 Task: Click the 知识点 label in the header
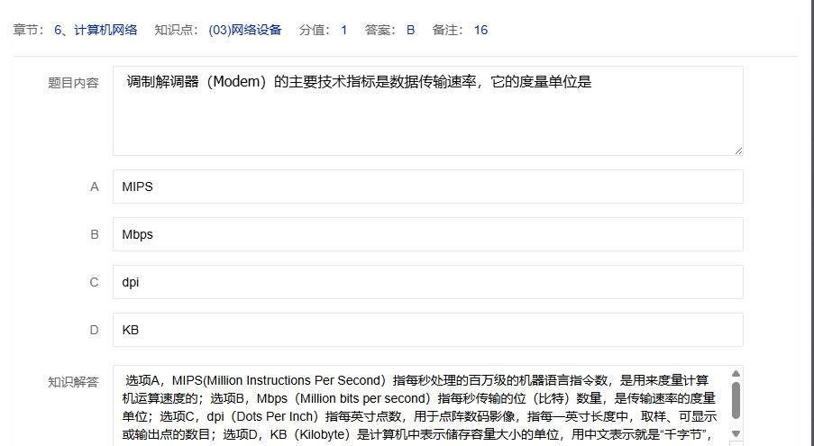(172, 30)
